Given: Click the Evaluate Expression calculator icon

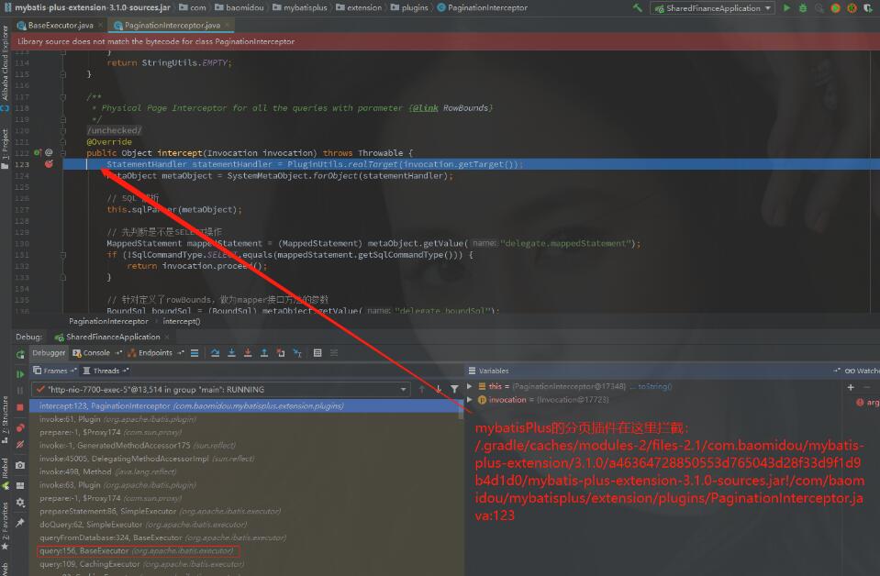Looking at the screenshot, I should point(317,353).
